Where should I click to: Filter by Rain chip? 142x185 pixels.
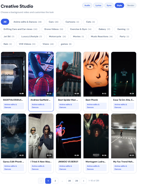click(8, 44)
